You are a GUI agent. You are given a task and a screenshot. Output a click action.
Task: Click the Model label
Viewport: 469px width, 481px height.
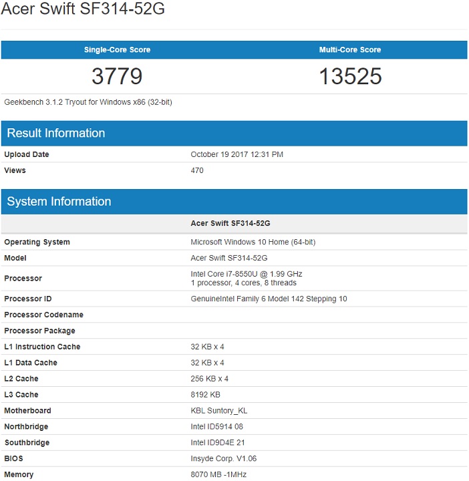coord(15,258)
